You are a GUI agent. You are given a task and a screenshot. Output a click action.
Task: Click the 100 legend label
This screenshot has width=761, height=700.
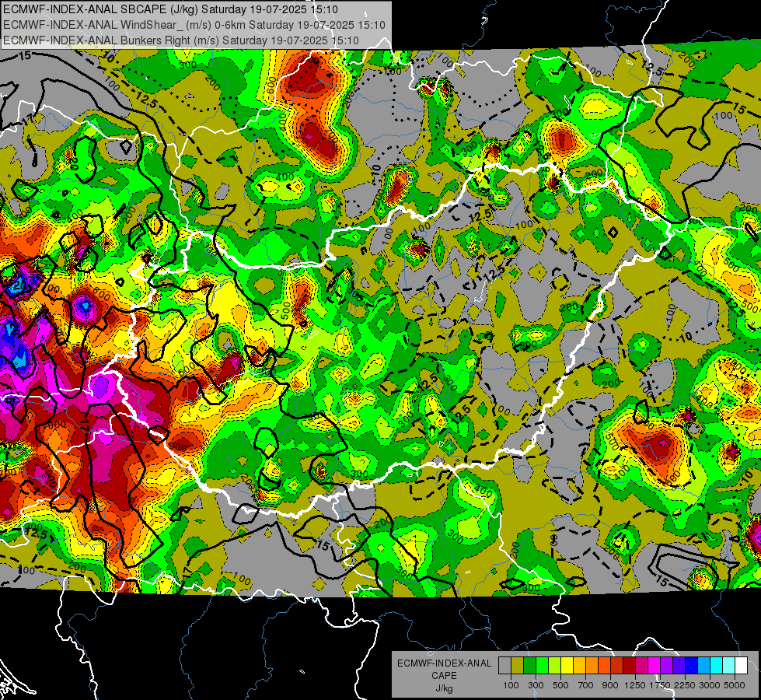pos(511,685)
